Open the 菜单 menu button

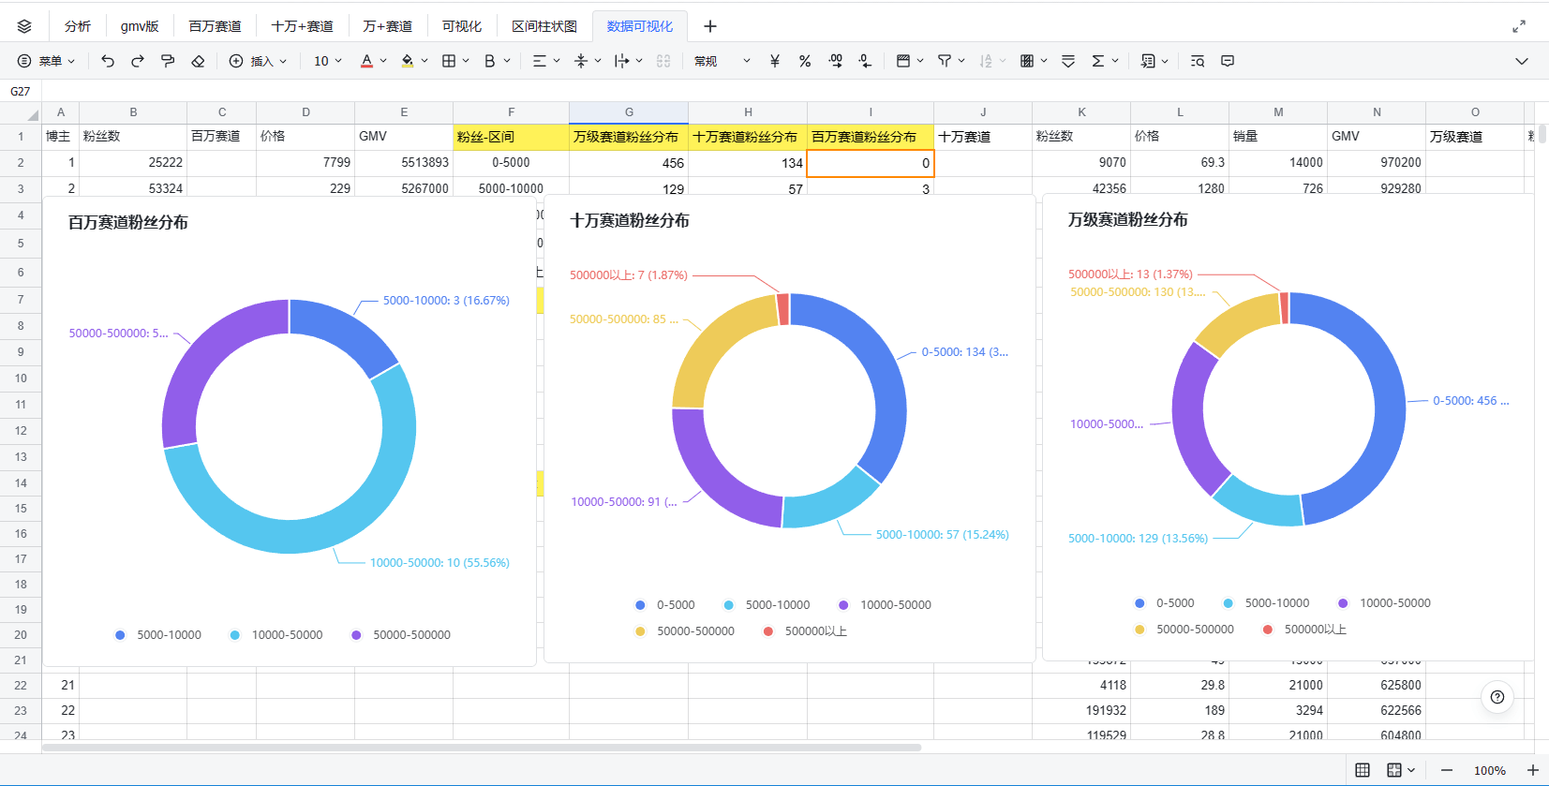[46, 61]
